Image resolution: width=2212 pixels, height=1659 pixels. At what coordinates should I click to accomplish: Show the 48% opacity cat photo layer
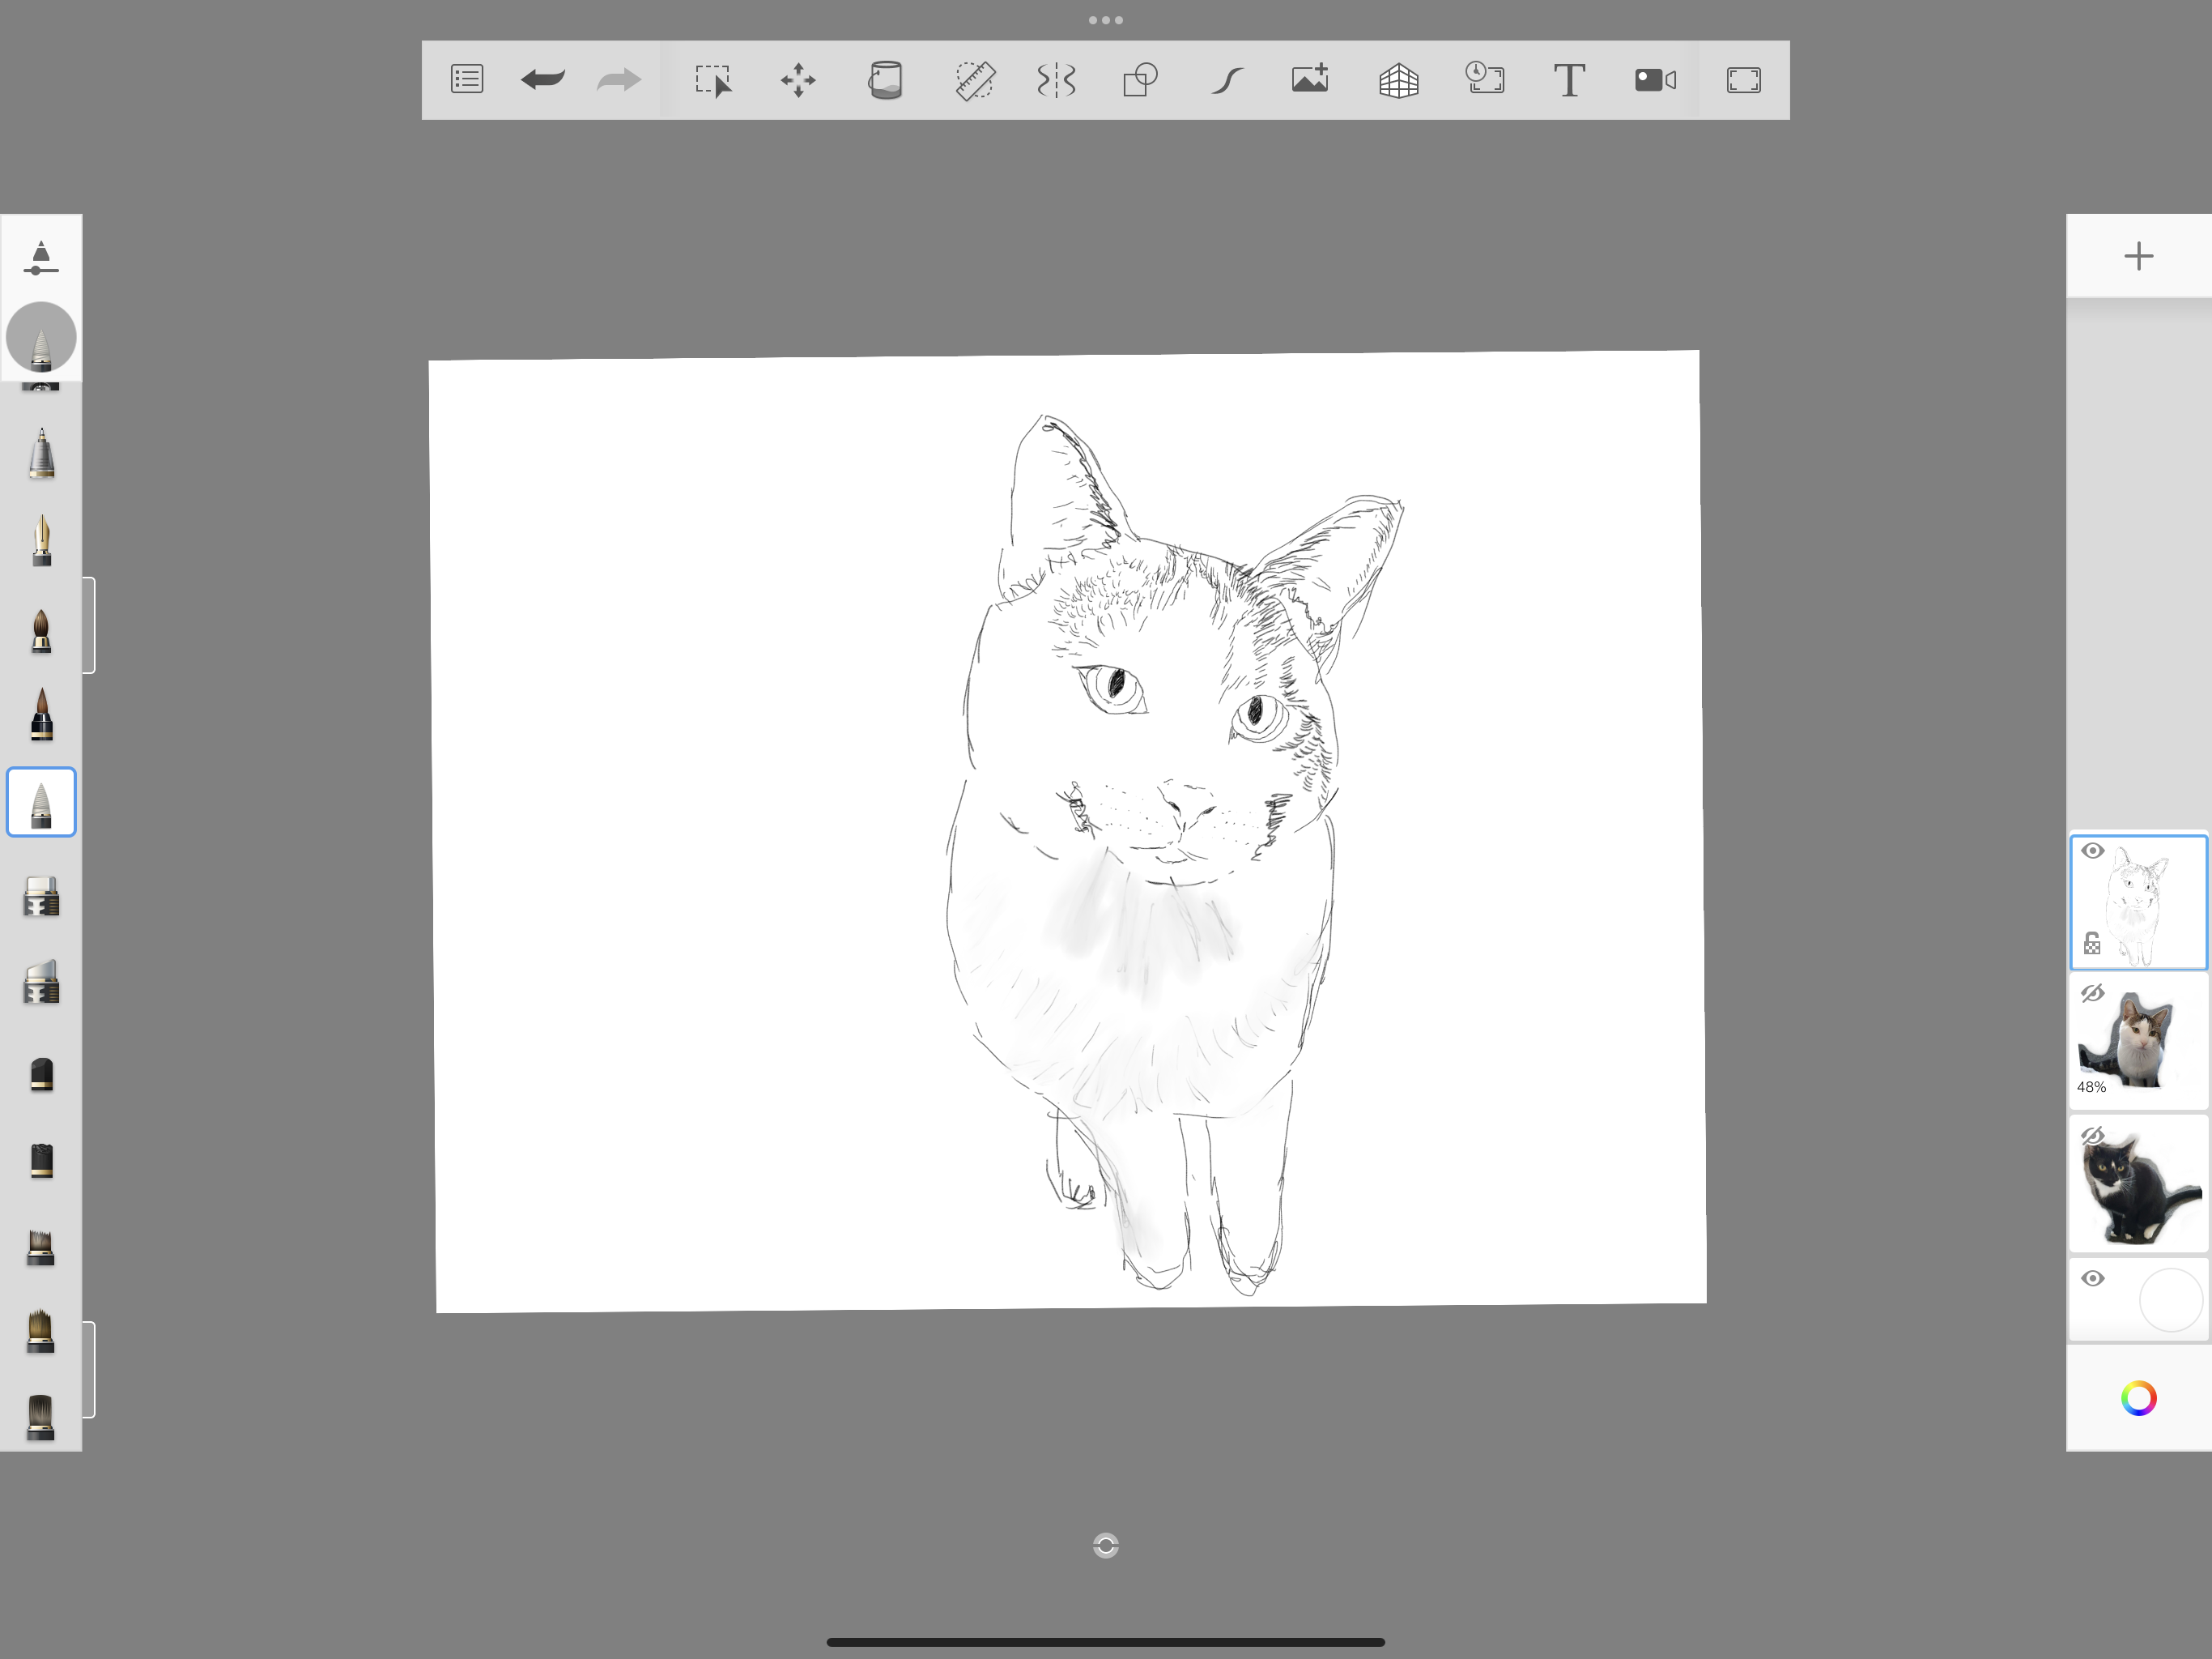2092,994
